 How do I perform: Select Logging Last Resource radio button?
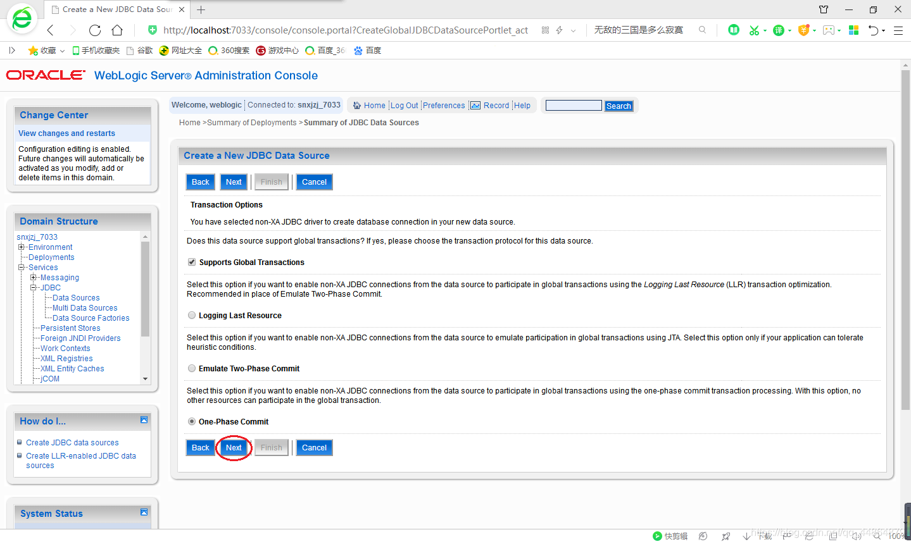pyautogui.click(x=192, y=315)
